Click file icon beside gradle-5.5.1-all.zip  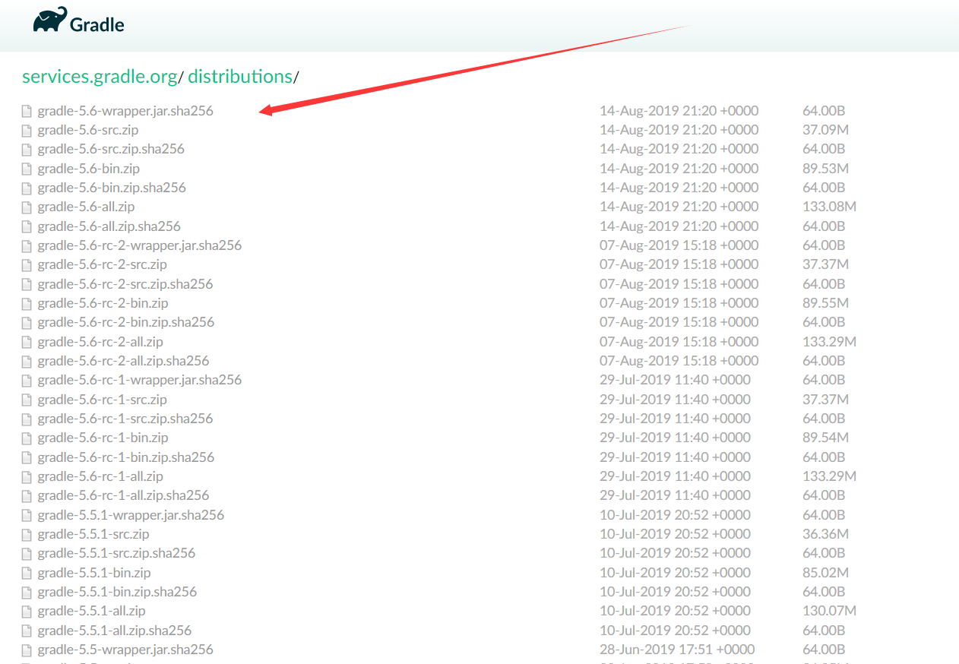27,612
